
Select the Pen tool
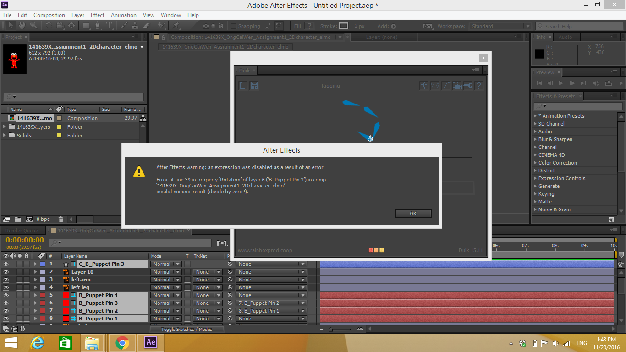(x=98, y=26)
